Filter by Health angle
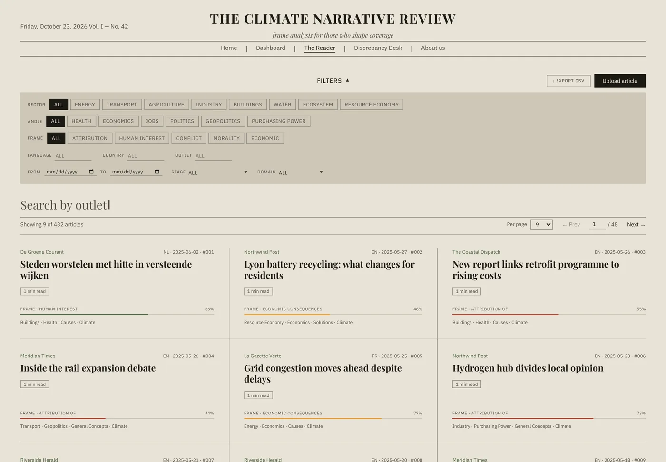666x462 pixels. [x=81, y=121]
